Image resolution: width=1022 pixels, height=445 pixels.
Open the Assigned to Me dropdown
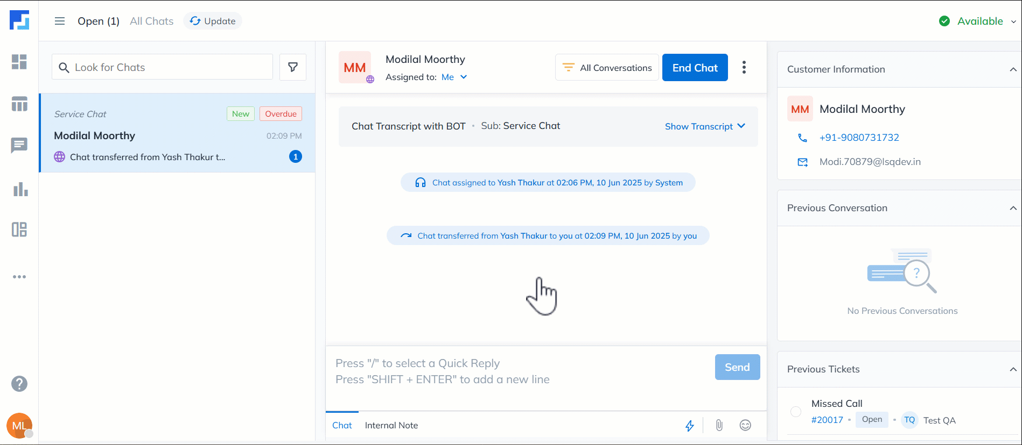click(x=454, y=77)
